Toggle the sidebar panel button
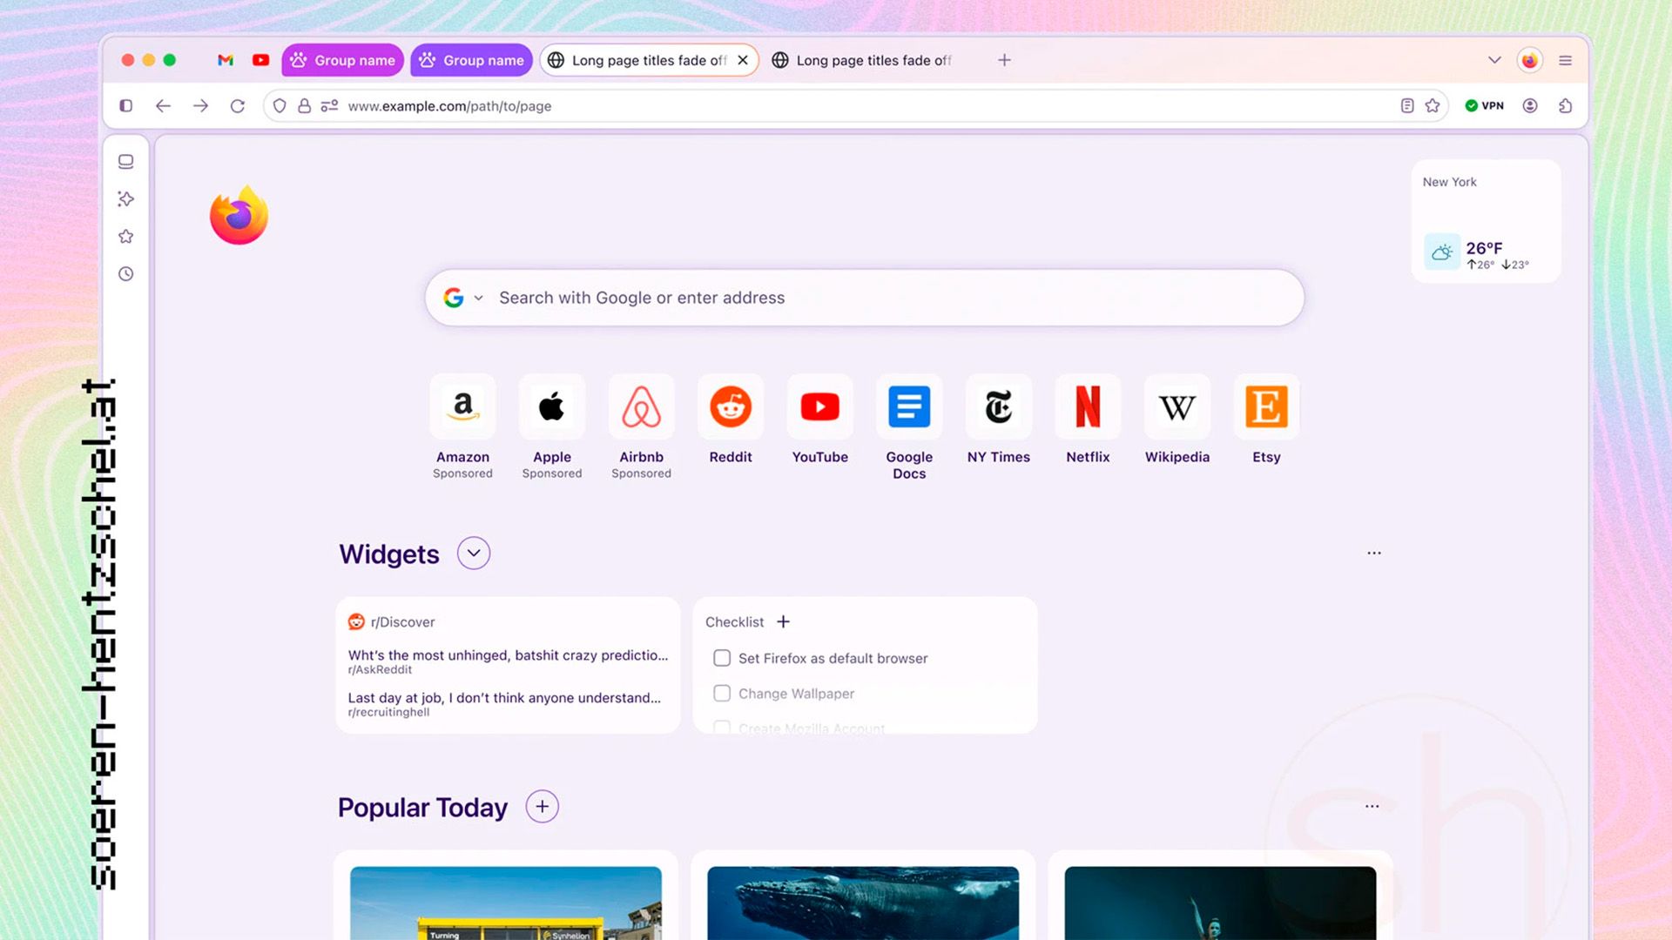Image resolution: width=1672 pixels, height=940 pixels. tap(126, 106)
